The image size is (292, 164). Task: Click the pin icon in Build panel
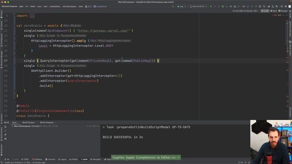[5, 135]
